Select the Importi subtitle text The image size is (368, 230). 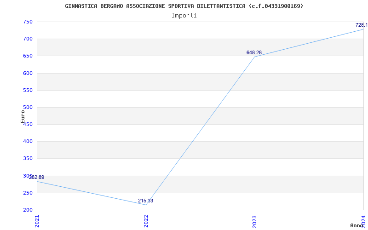coord(184,16)
